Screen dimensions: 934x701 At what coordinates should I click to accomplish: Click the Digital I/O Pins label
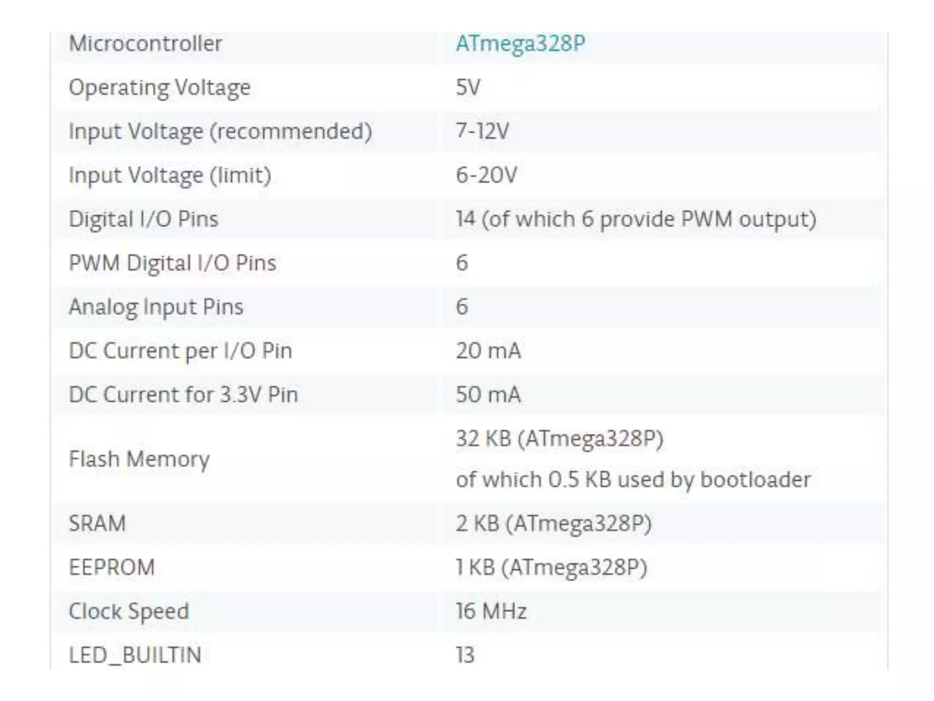pyautogui.click(x=143, y=219)
